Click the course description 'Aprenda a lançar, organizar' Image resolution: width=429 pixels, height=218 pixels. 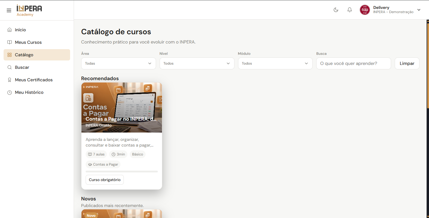[120, 142]
